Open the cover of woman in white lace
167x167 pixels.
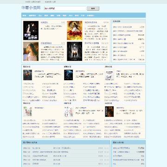click(31, 51)
